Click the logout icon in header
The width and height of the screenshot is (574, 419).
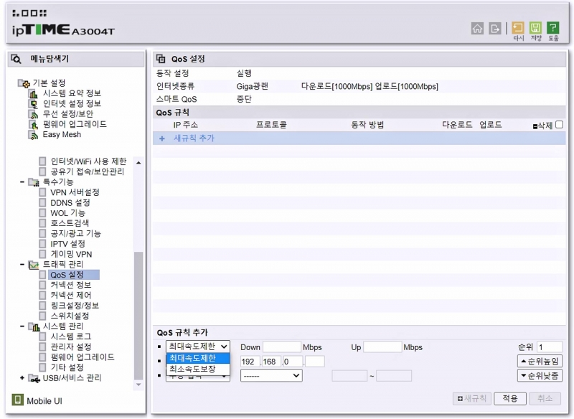click(x=495, y=29)
